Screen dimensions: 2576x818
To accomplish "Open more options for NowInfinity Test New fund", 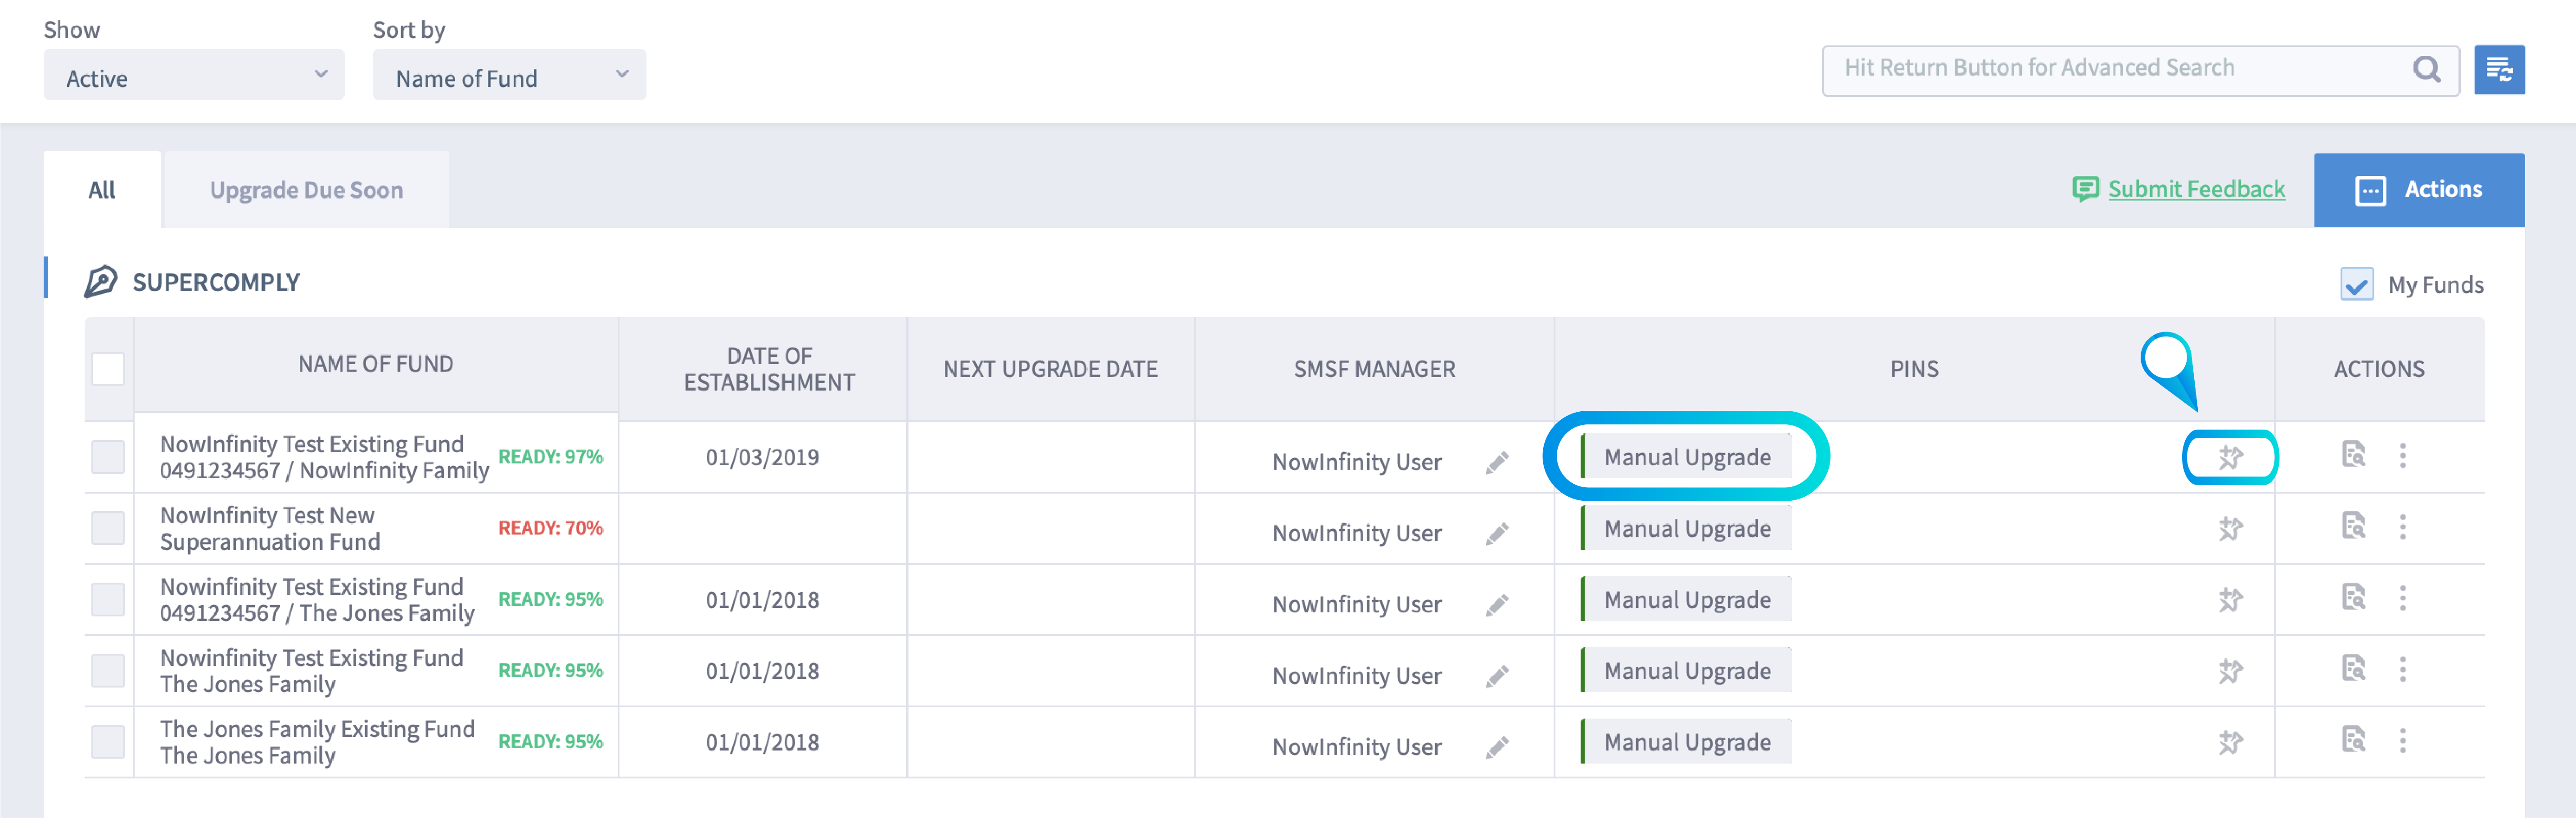I will [x=2403, y=526].
